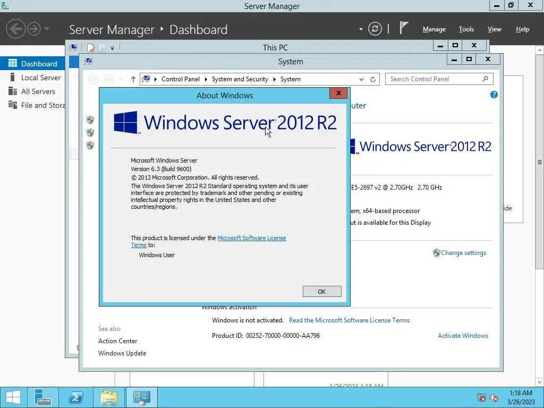Open Windows Update under See also
Image resolution: width=544 pixels, height=408 pixels.
pyautogui.click(x=122, y=353)
